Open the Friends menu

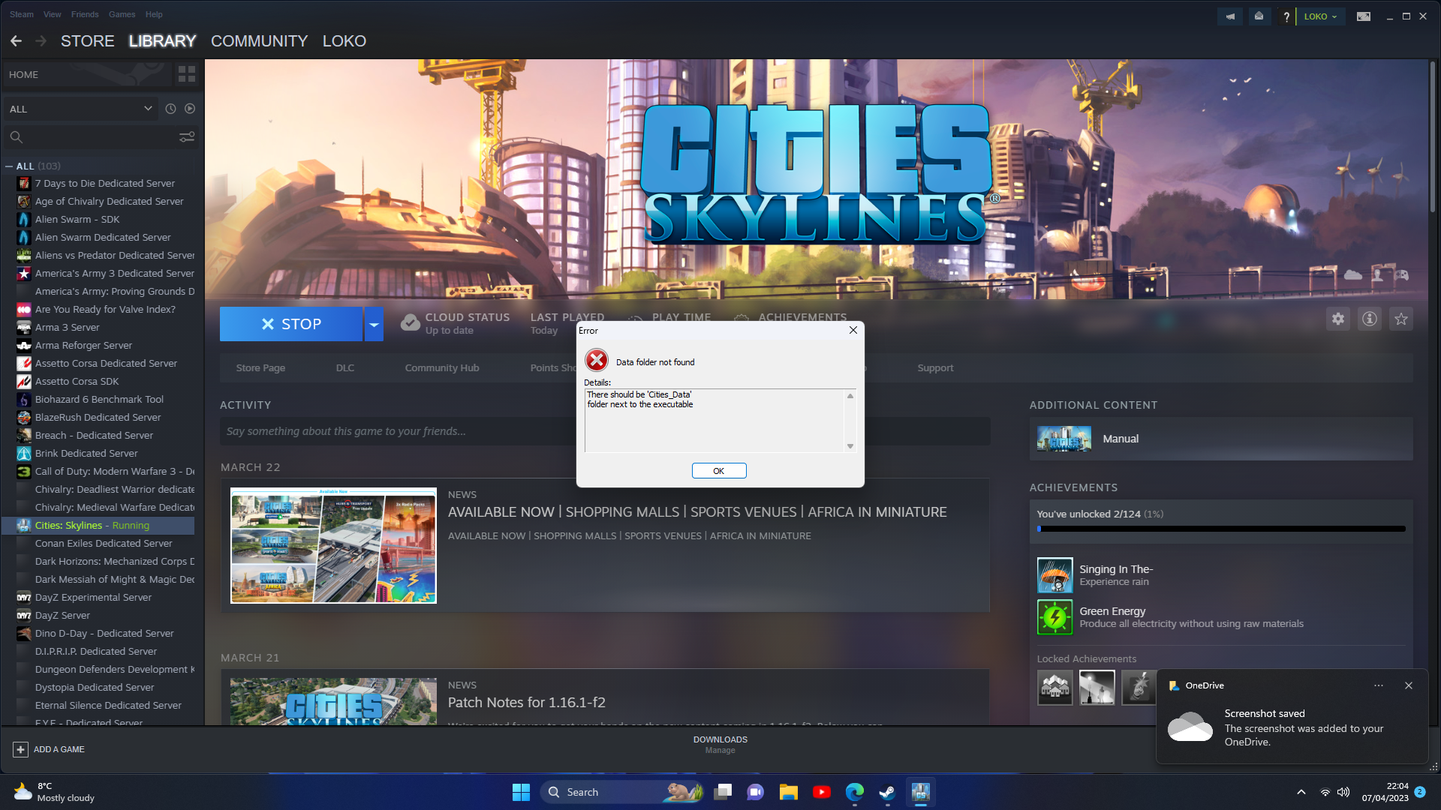pyautogui.click(x=85, y=14)
